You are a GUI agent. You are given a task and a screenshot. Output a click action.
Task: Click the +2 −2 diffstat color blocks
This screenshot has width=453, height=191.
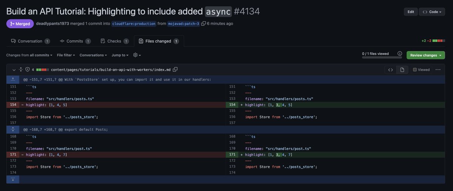[439, 41]
